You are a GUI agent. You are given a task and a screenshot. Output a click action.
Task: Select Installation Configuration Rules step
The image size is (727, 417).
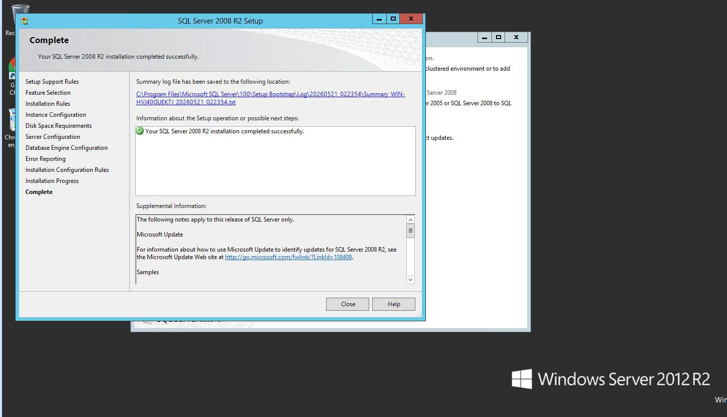point(67,170)
